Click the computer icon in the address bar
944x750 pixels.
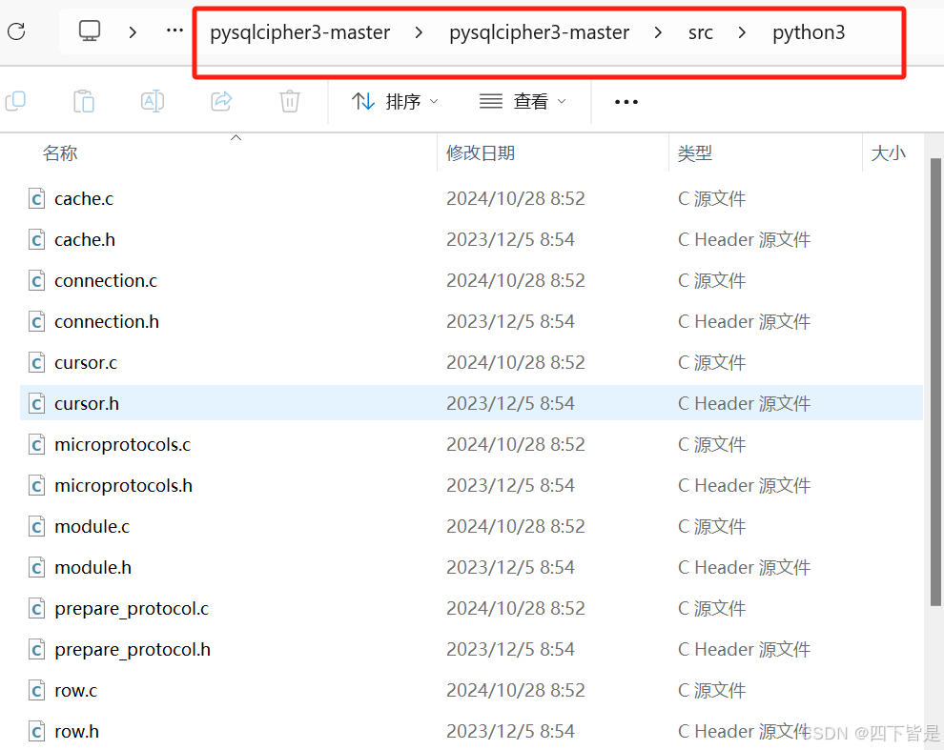pyautogui.click(x=89, y=30)
